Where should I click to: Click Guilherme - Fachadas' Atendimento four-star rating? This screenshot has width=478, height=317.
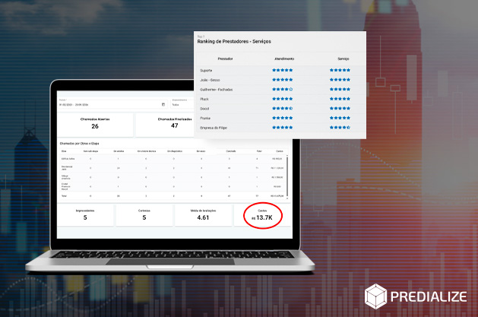click(x=282, y=89)
